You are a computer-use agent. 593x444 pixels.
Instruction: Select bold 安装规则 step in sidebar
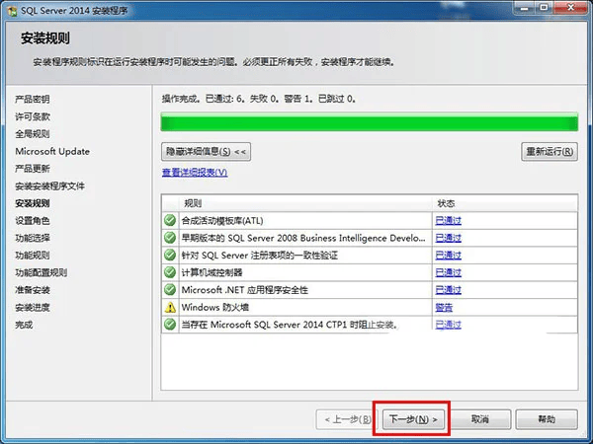coord(33,203)
